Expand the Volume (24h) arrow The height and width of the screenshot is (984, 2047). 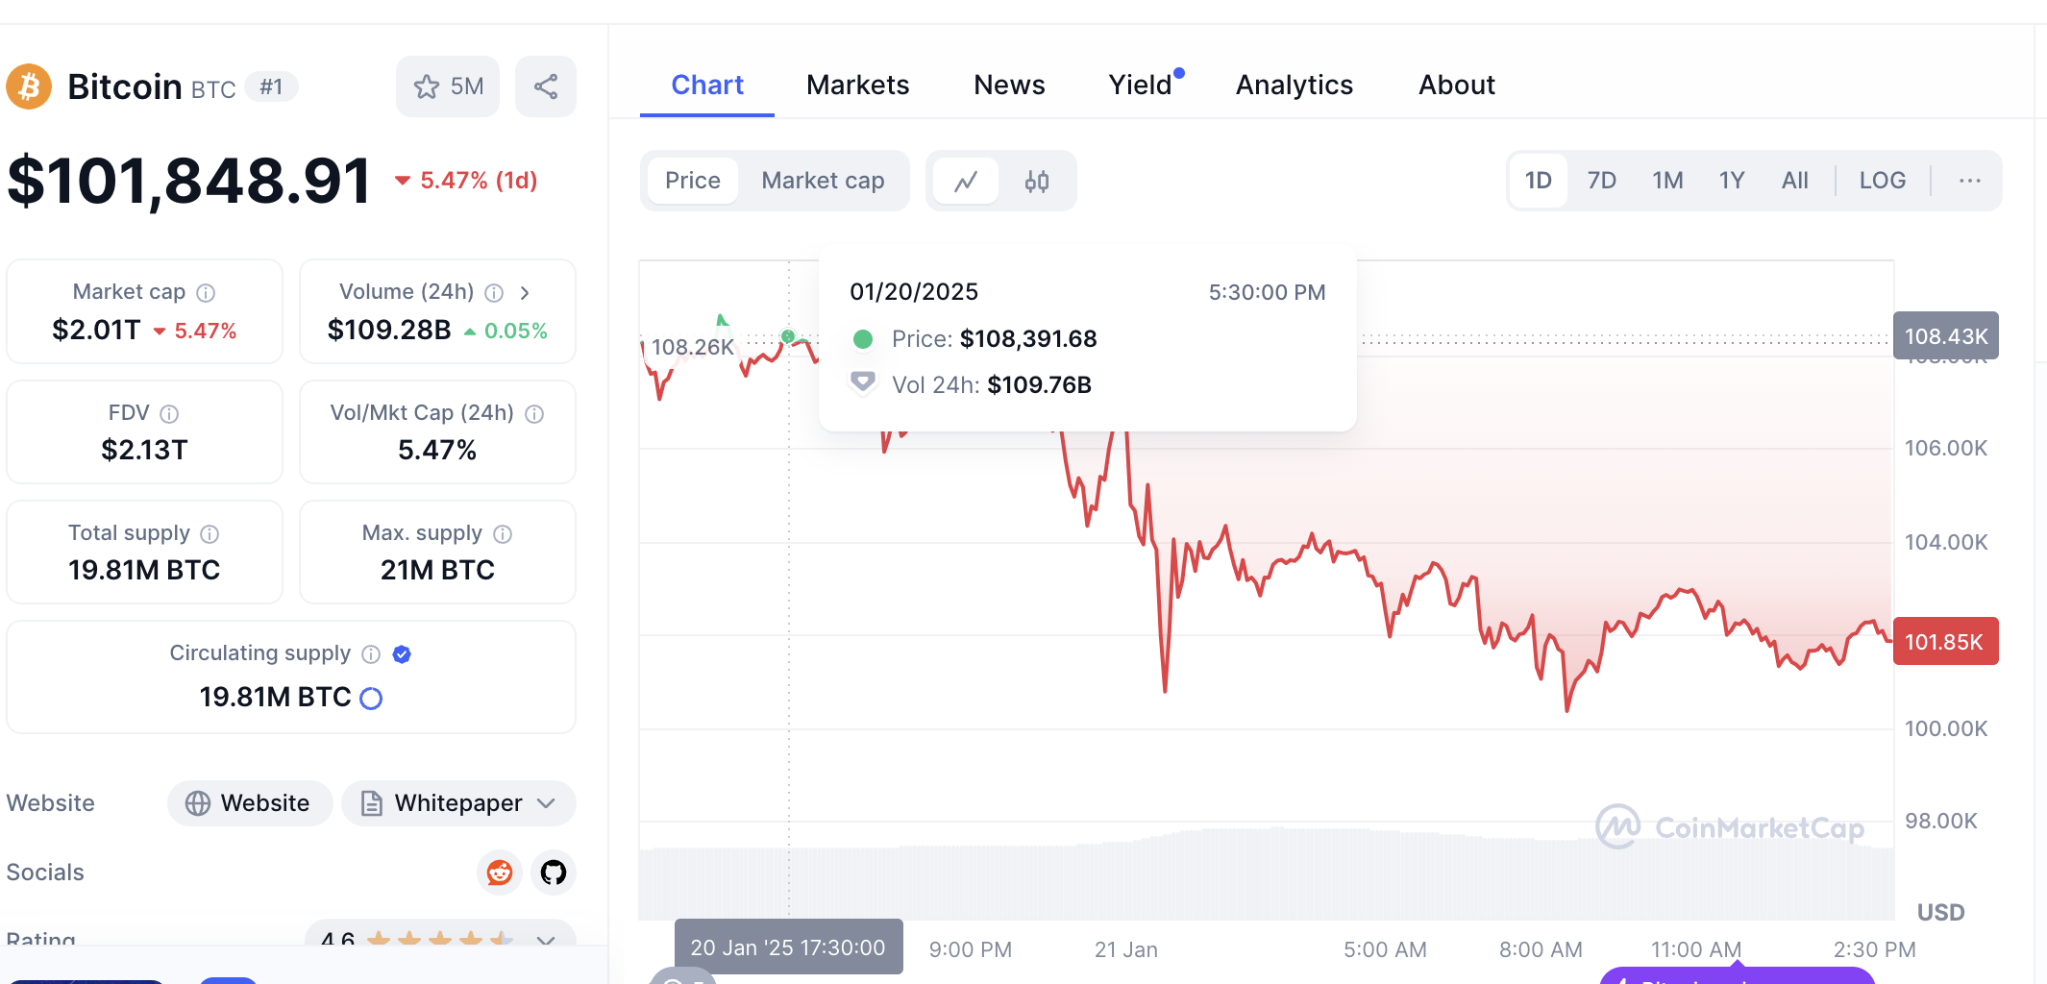[525, 292]
